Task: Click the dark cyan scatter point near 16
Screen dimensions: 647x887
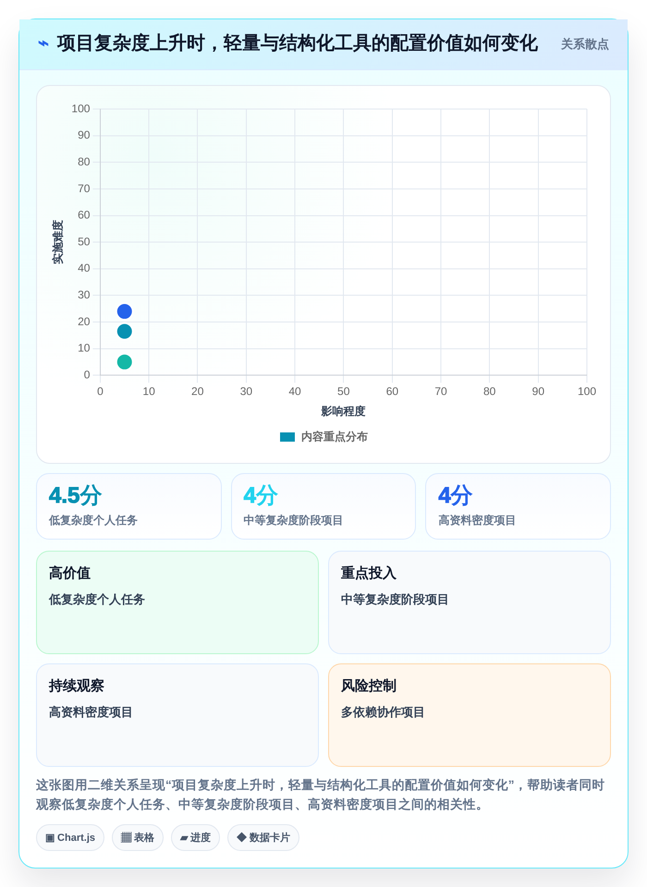Action: point(124,331)
